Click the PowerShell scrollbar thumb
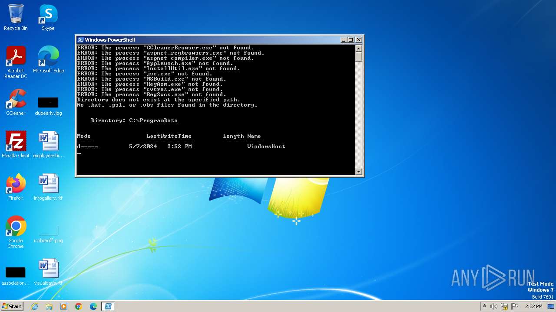The height and width of the screenshot is (312, 556). pos(359,57)
